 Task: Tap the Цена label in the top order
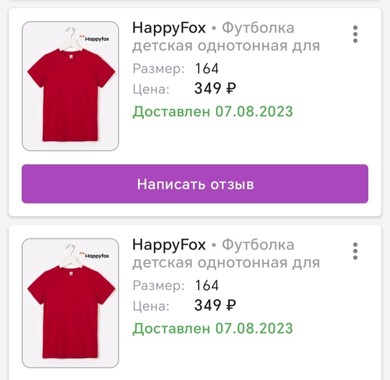click(x=150, y=89)
